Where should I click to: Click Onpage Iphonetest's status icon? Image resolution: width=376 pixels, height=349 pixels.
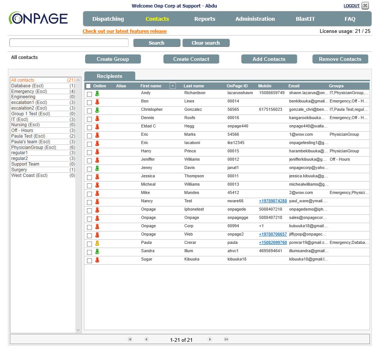coord(97,210)
